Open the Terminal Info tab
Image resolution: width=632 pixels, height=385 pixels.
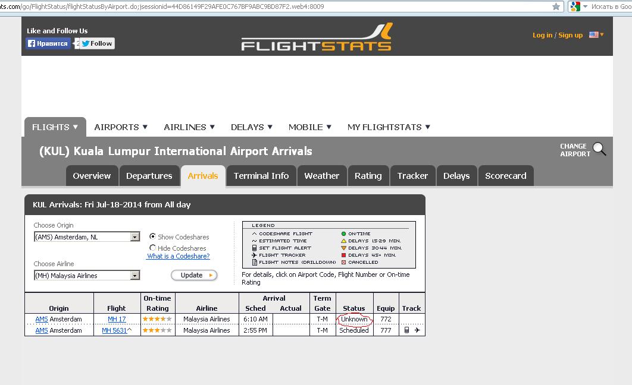click(261, 176)
